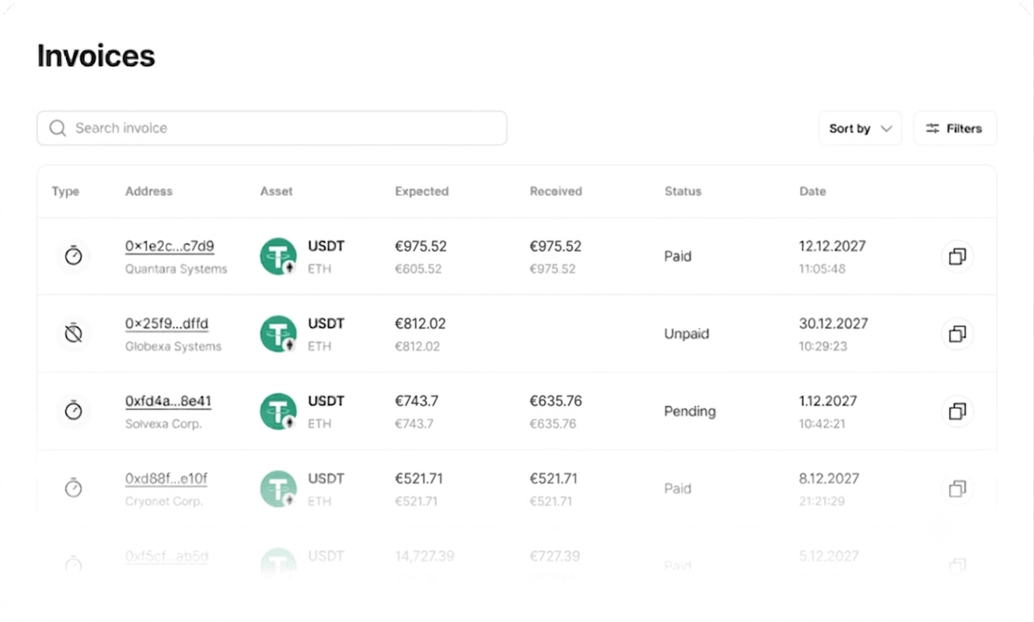Click the search magnifier icon
Image resolution: width=1034 pixels, height=622 pixels.
click(58, 128)
